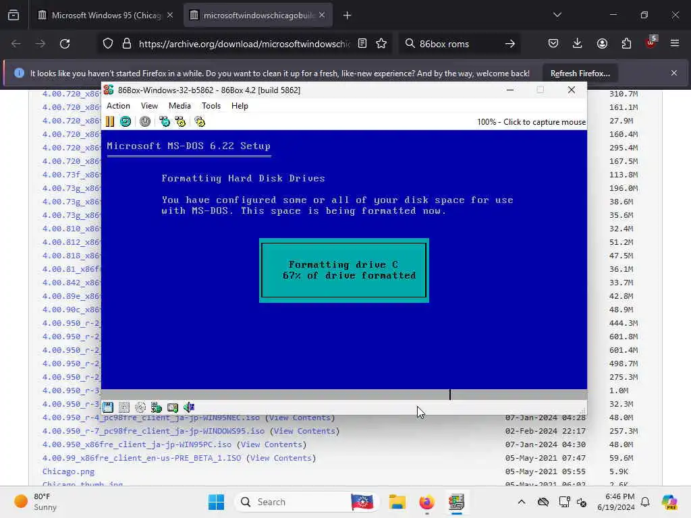691x518 pixels.
Task: View Contents of ja-jp-WIN95PC.iso
Action: coord(271,445)
